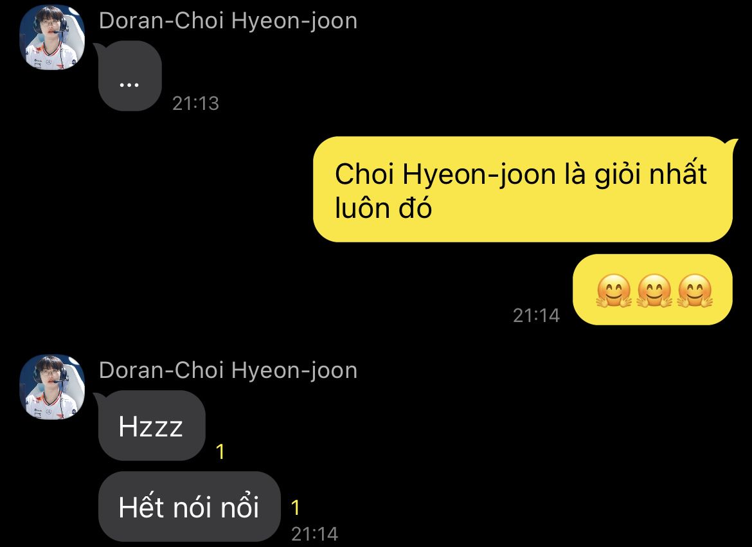Tap the gray bubble containing three dots
The width and height of the screenshot is (752, 547).
pos(129,76)
